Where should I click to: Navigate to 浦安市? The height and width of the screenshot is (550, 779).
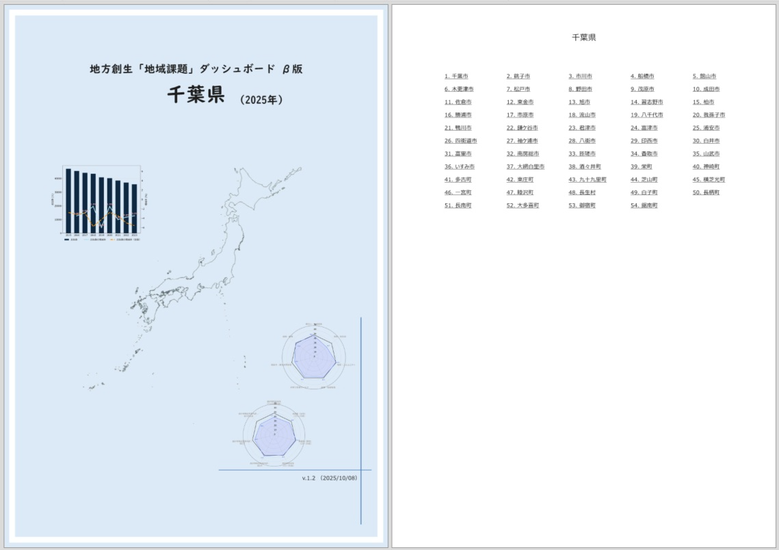coord(707,128)
